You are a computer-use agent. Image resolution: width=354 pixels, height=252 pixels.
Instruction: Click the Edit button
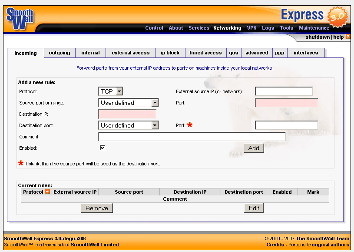(x=254, y=208)
